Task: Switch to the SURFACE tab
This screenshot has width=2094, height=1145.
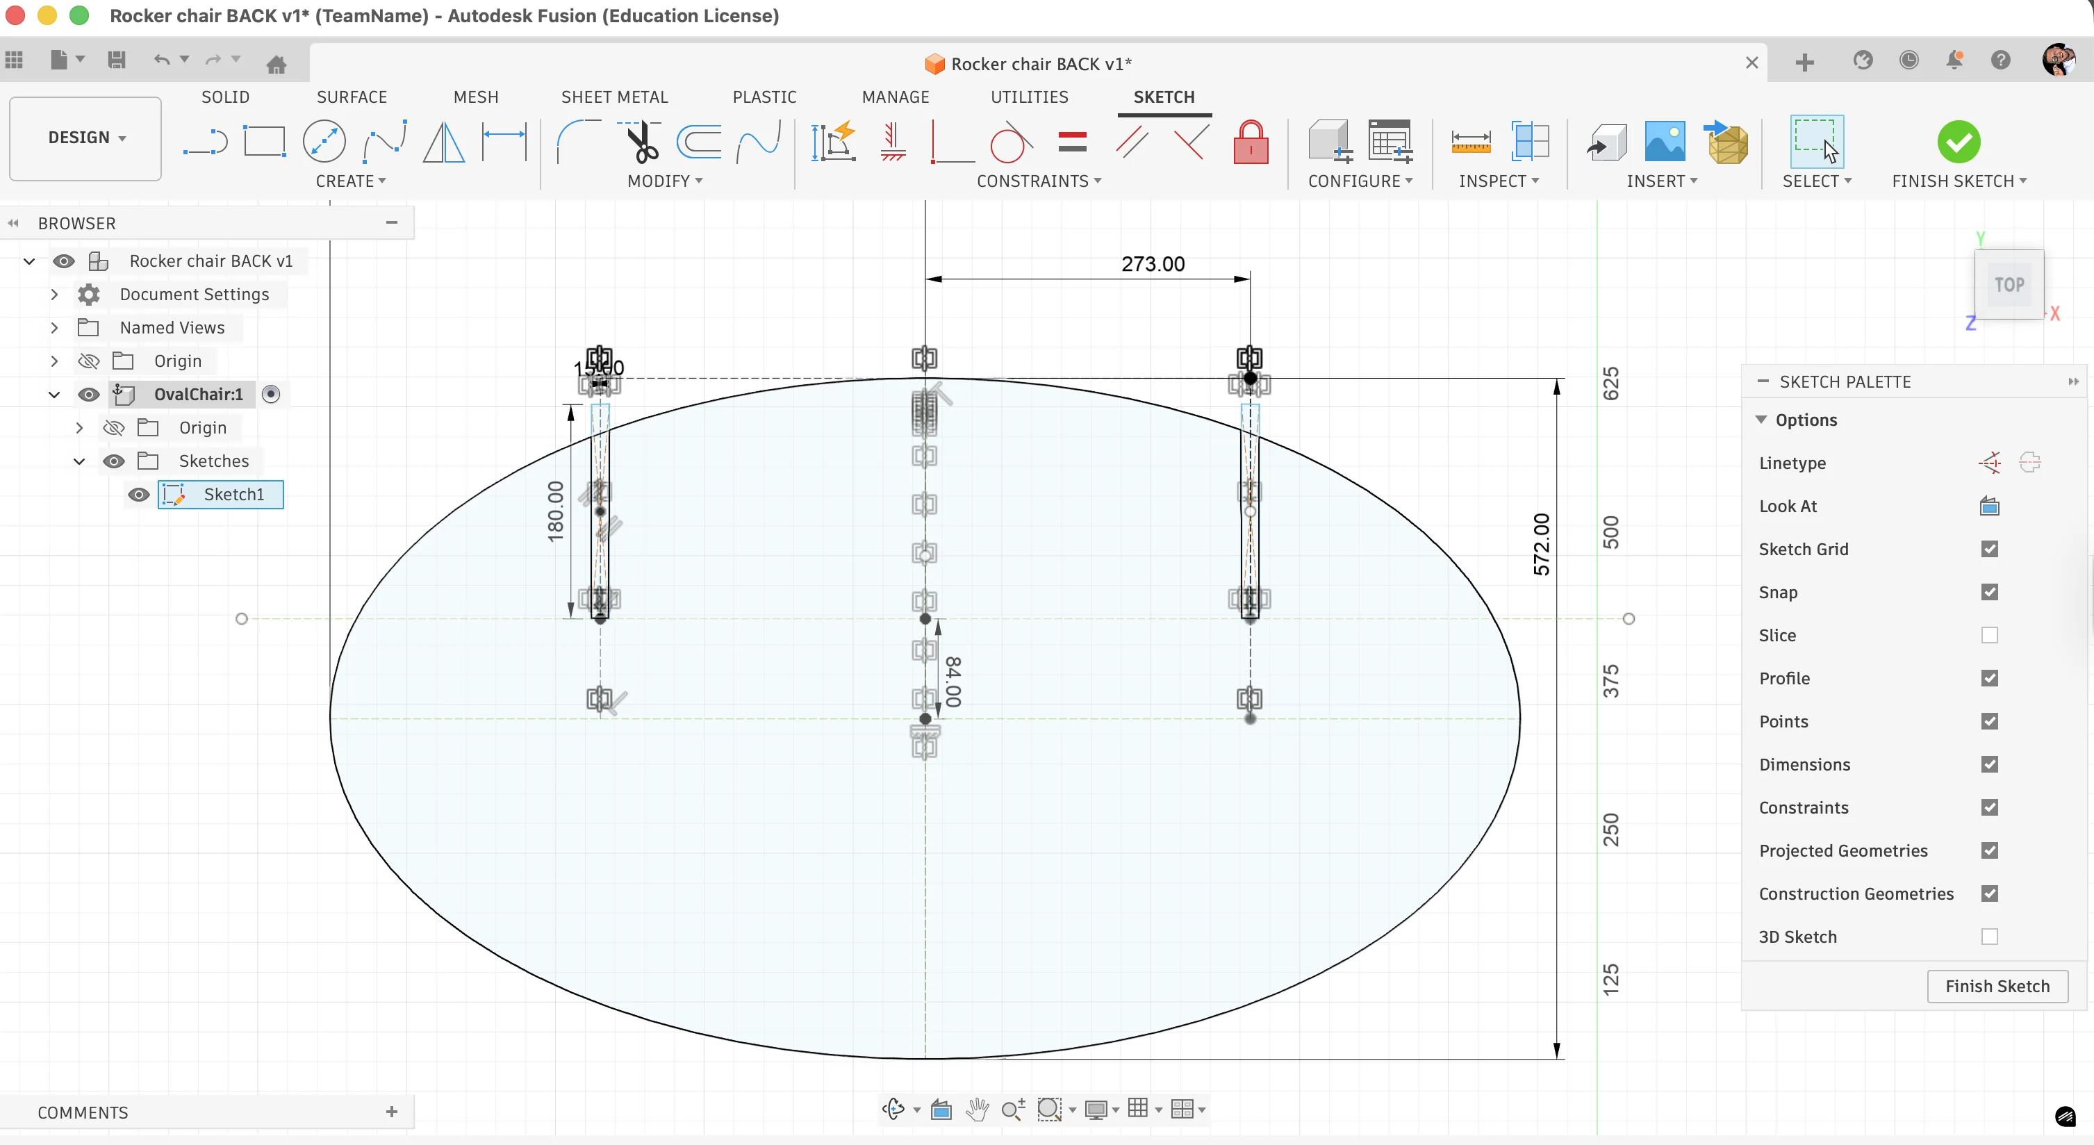Action: 351,97
